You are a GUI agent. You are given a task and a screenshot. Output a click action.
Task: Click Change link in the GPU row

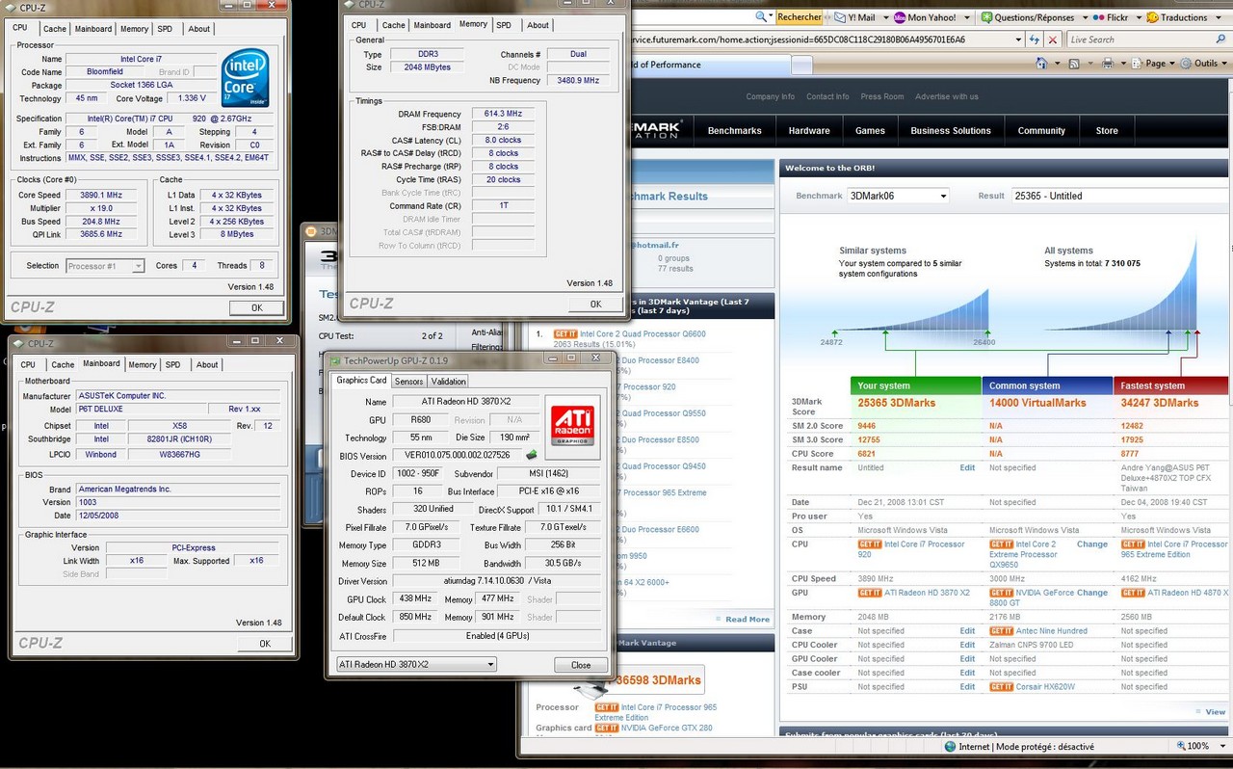click(1092, 594)
